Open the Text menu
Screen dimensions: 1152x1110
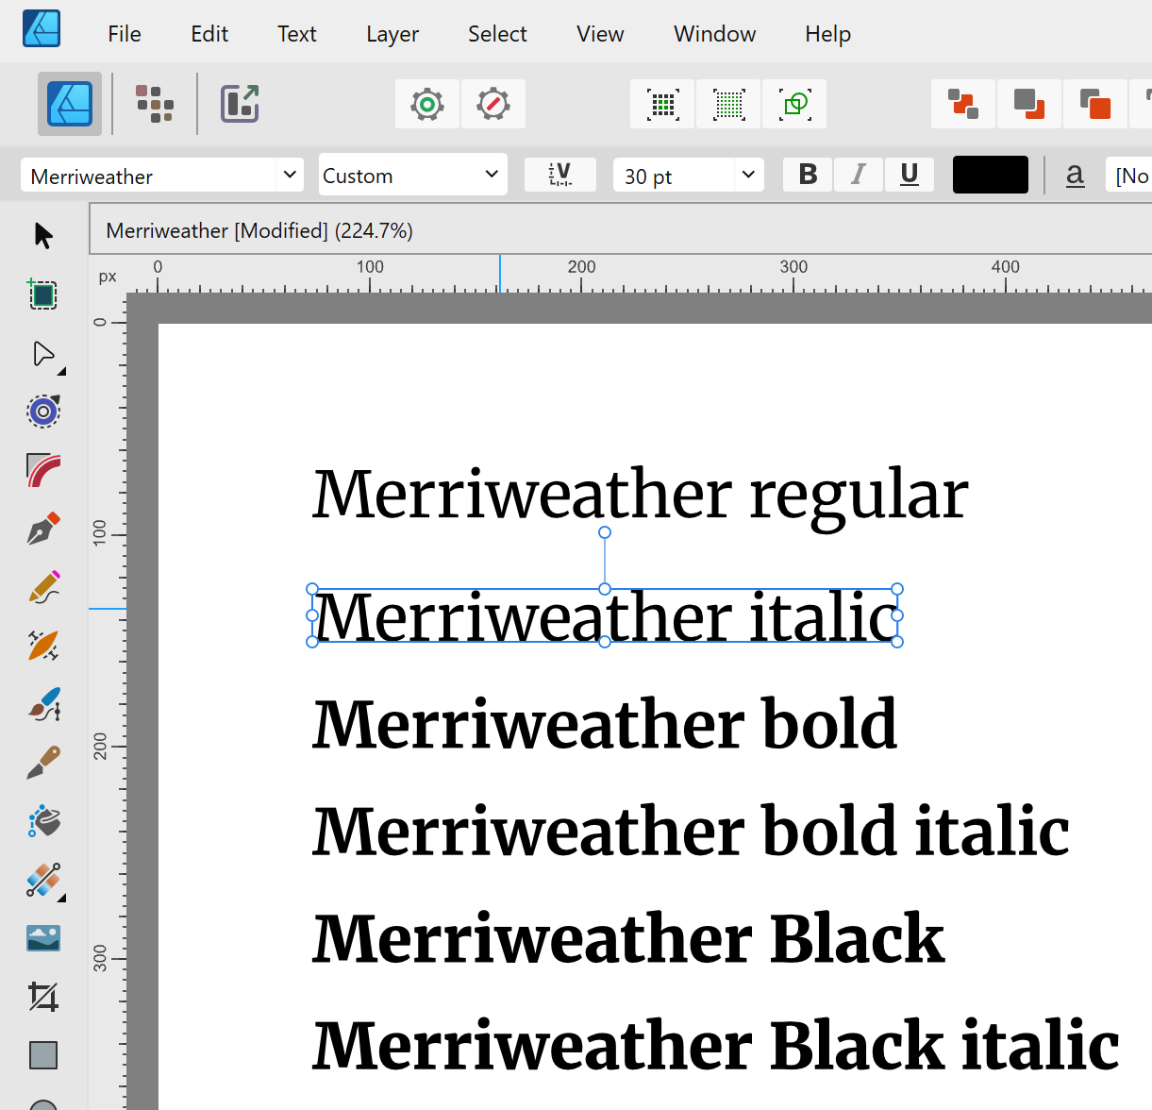296,34
